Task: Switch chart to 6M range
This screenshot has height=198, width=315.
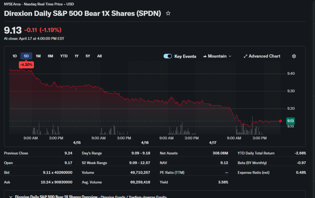Action: pos(50,56)
